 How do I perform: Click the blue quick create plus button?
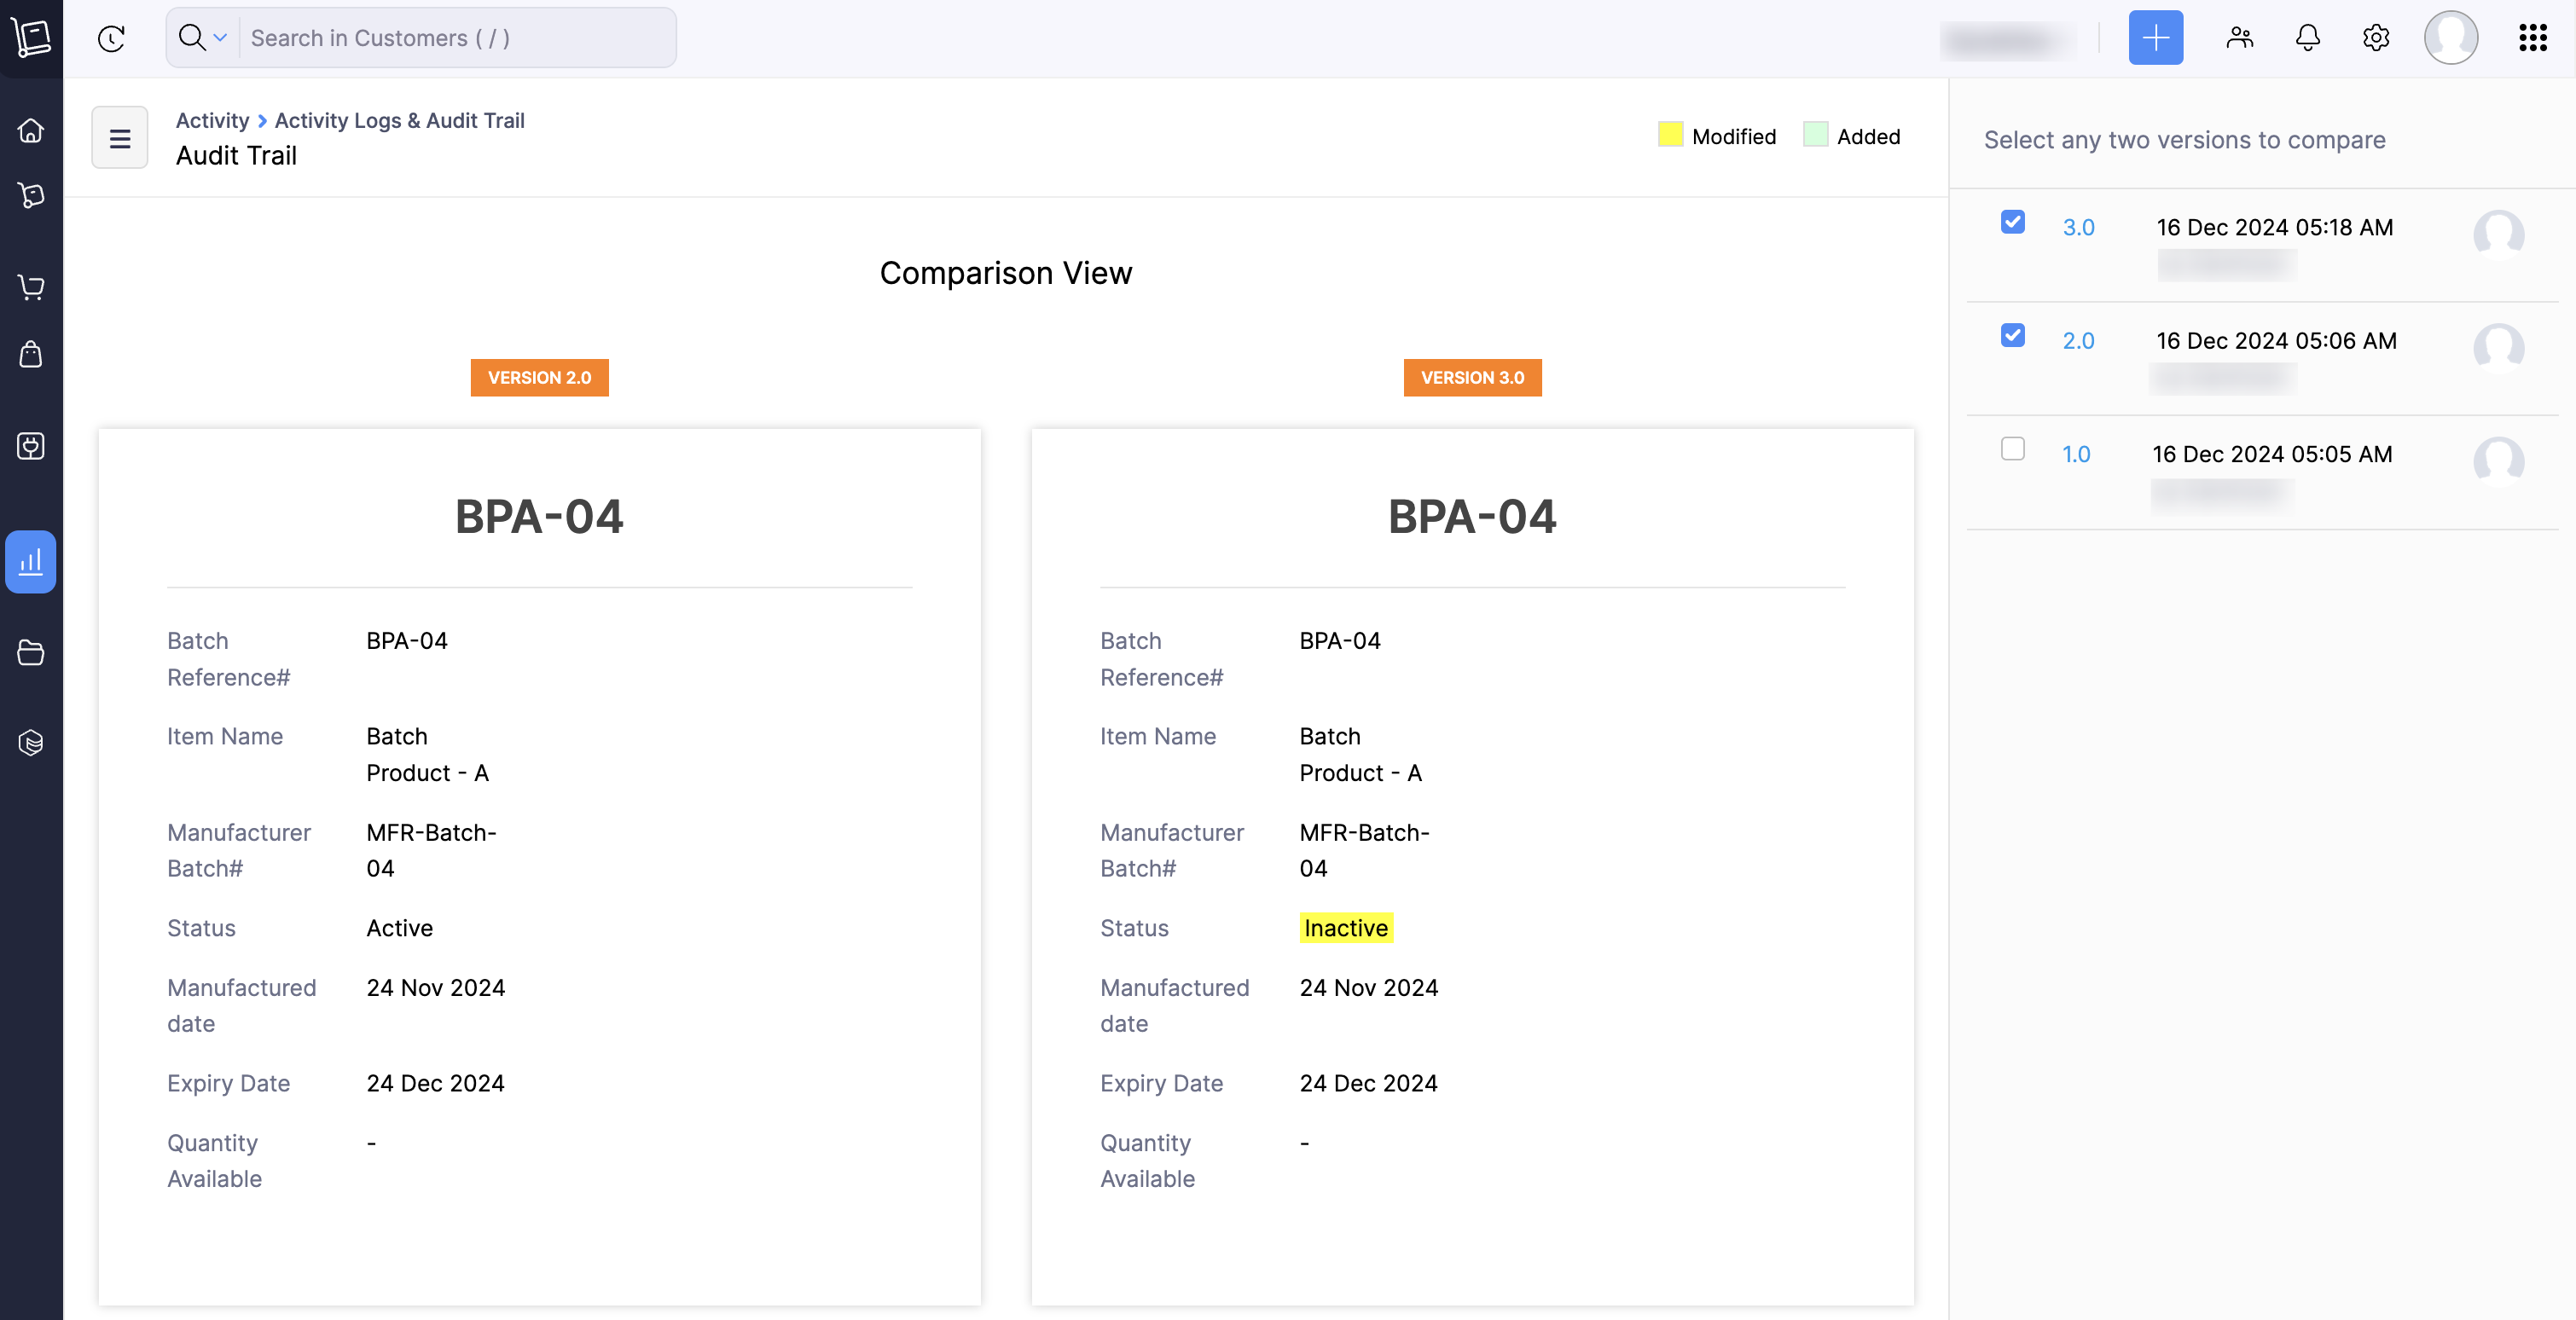click(x=2155, y=38)
